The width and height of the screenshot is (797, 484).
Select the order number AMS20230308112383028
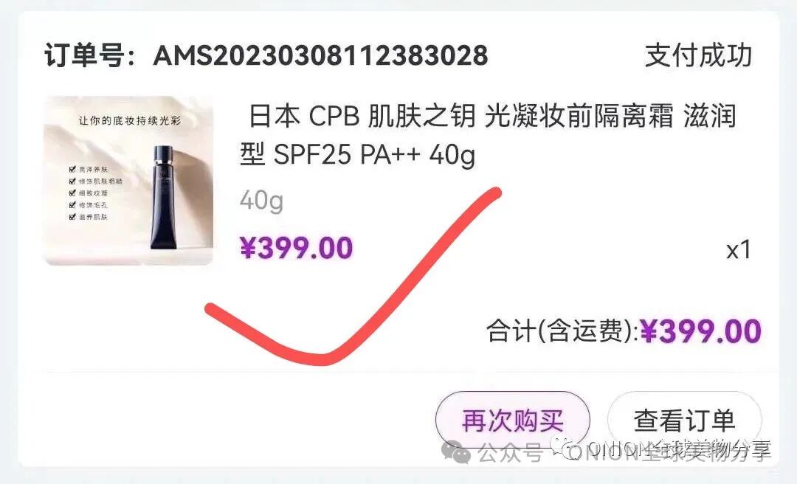point(320,55)
